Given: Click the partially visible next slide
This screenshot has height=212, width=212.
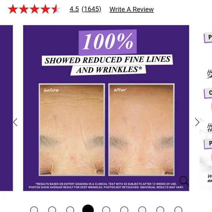Looking at the screenshot, I should 206,108.
